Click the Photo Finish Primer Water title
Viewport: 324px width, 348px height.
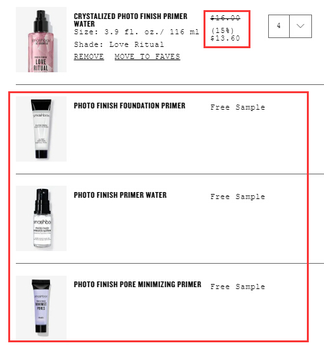pos(120,195)
